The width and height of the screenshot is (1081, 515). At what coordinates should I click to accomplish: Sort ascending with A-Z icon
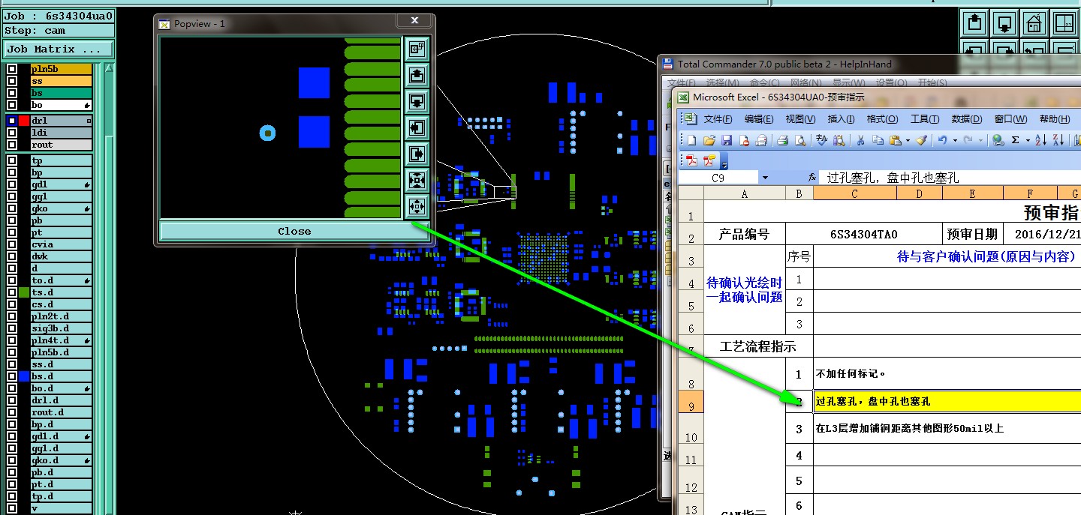tap(1041, 140)
